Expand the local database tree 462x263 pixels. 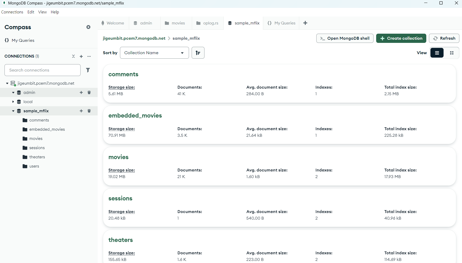(13, 102)
